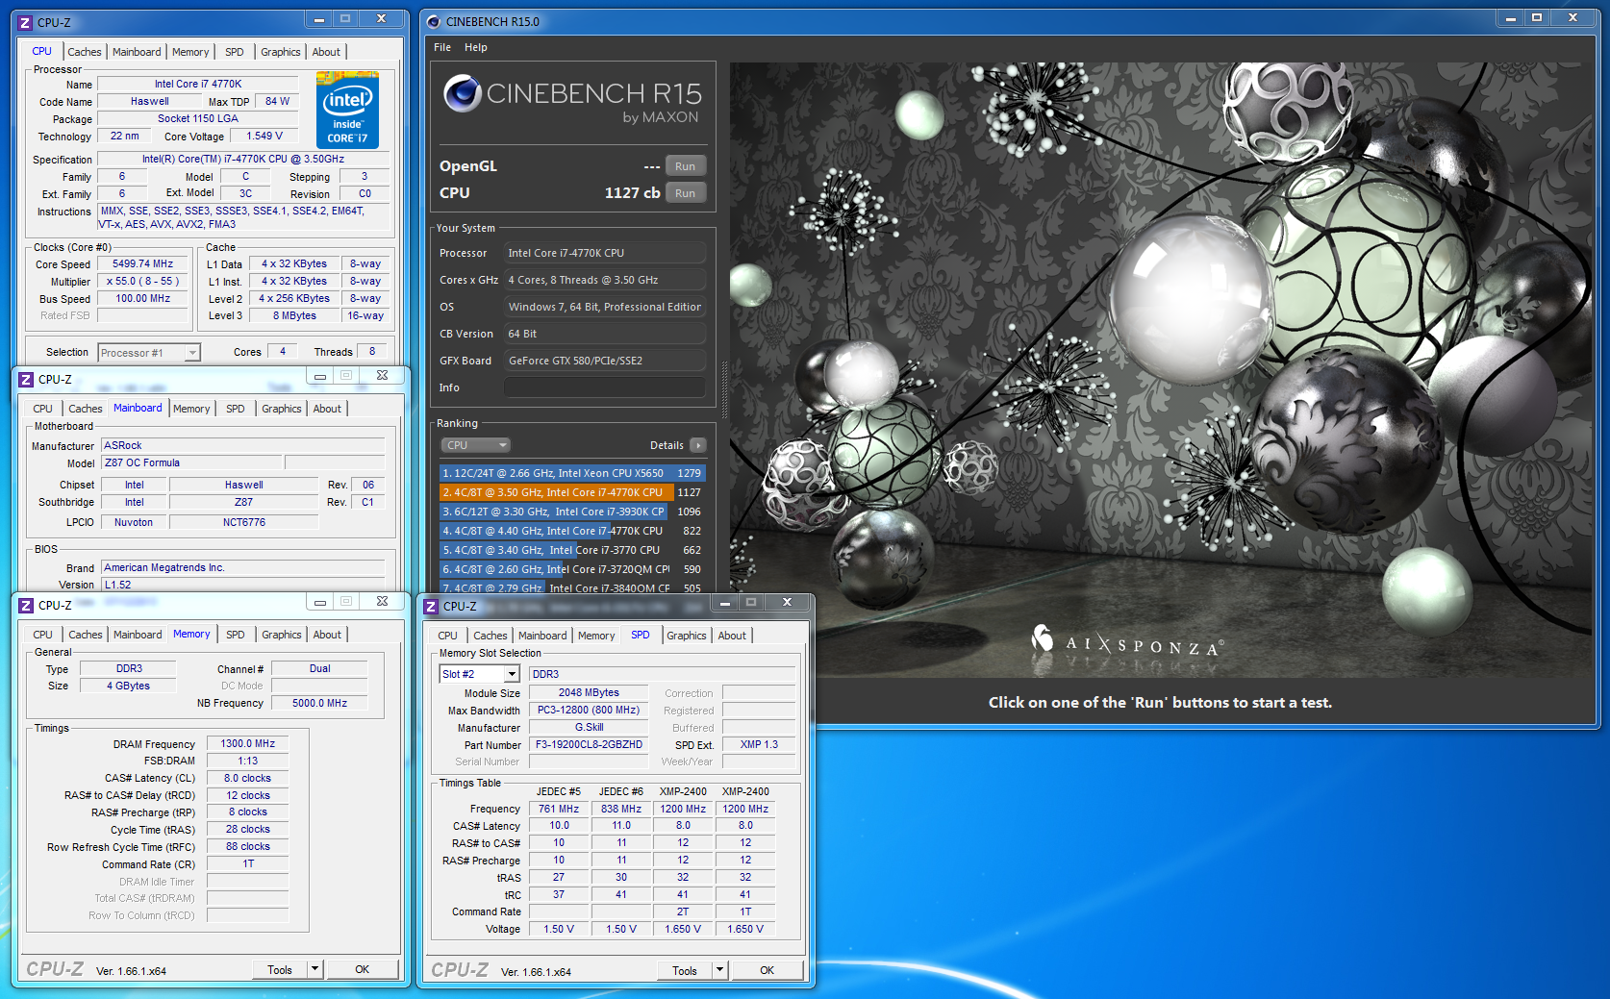Click the Memory CPU-Z window title icon
The image size is (1610, 999).
[x=26, y=605]
